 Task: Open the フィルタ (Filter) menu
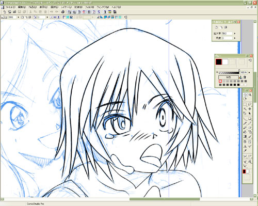pyautogui.click(x=89, y=7)
